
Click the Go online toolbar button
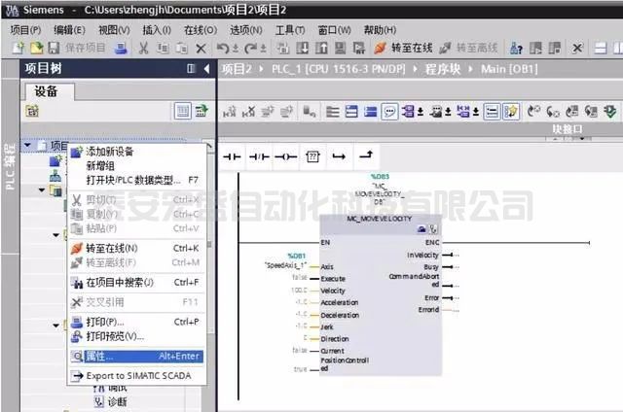click(x=403, y=48)
